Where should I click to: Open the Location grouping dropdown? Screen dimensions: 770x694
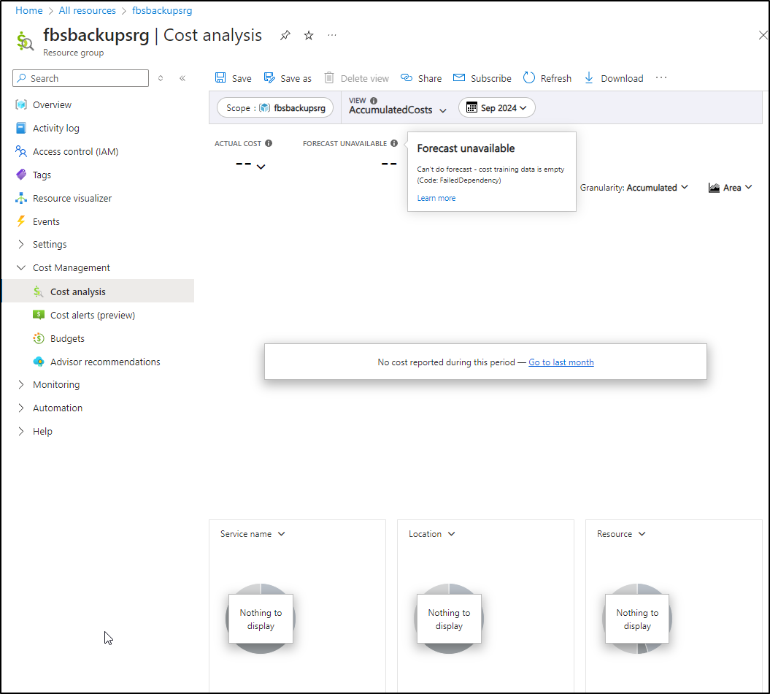[431, 534]
